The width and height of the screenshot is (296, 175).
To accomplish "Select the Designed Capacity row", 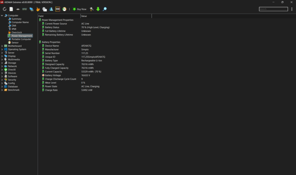I will (54, 64).
